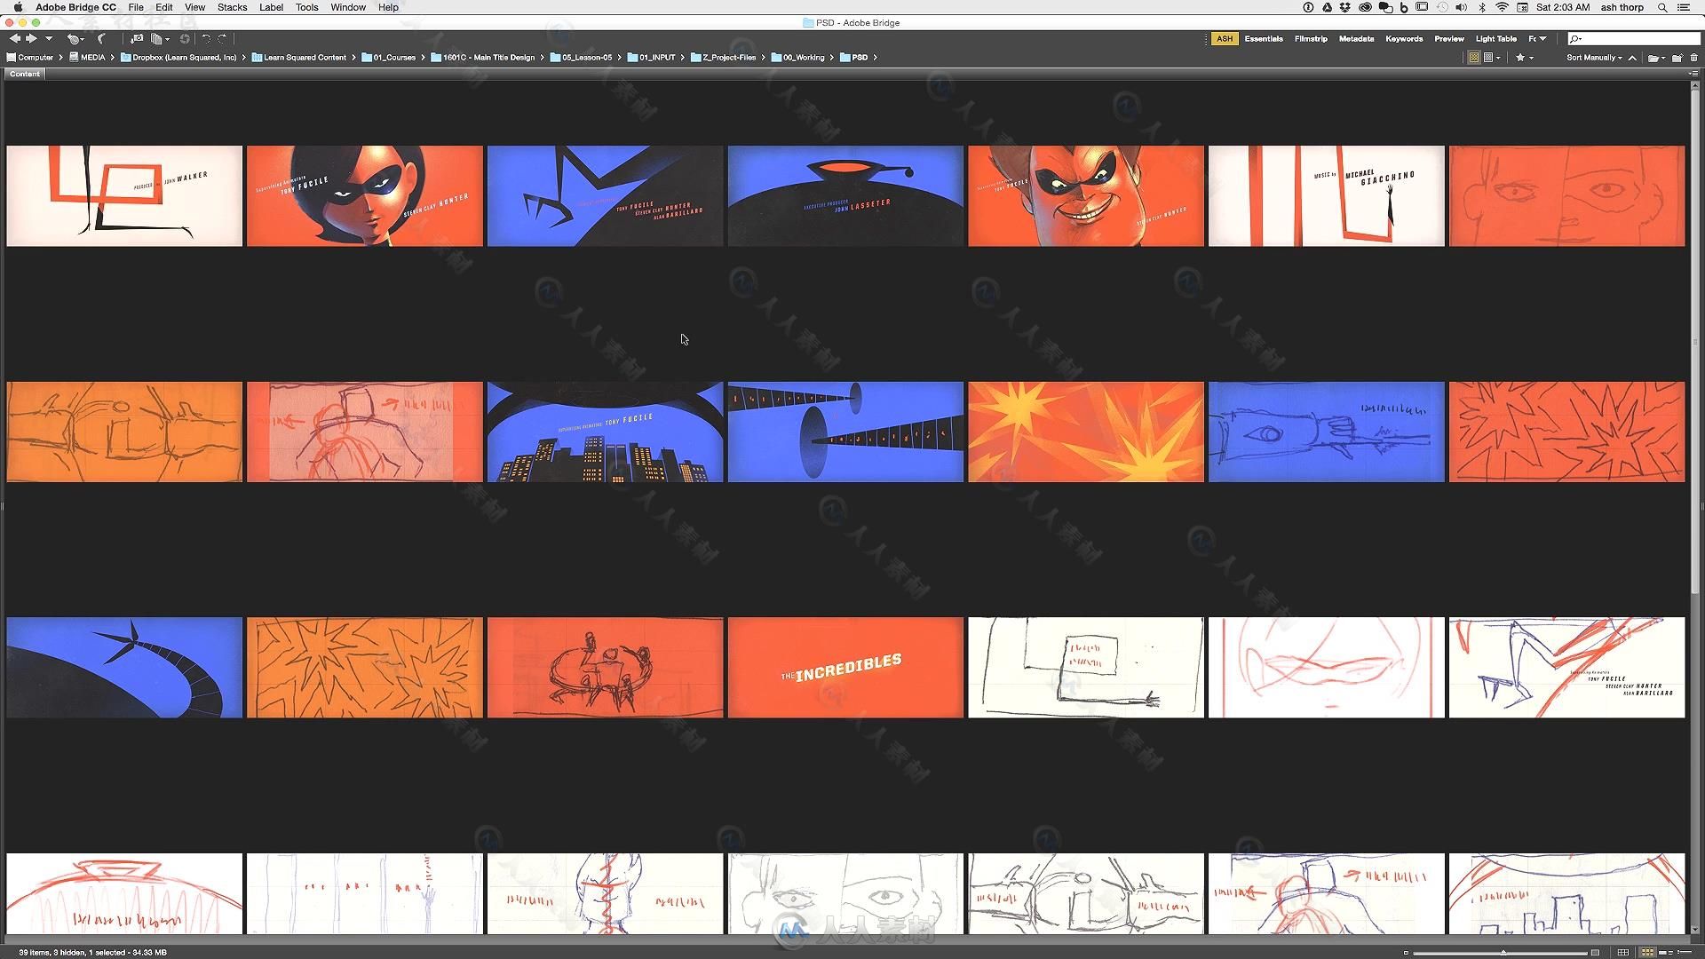Open the volume control in menu bar

click(1461, 7)
